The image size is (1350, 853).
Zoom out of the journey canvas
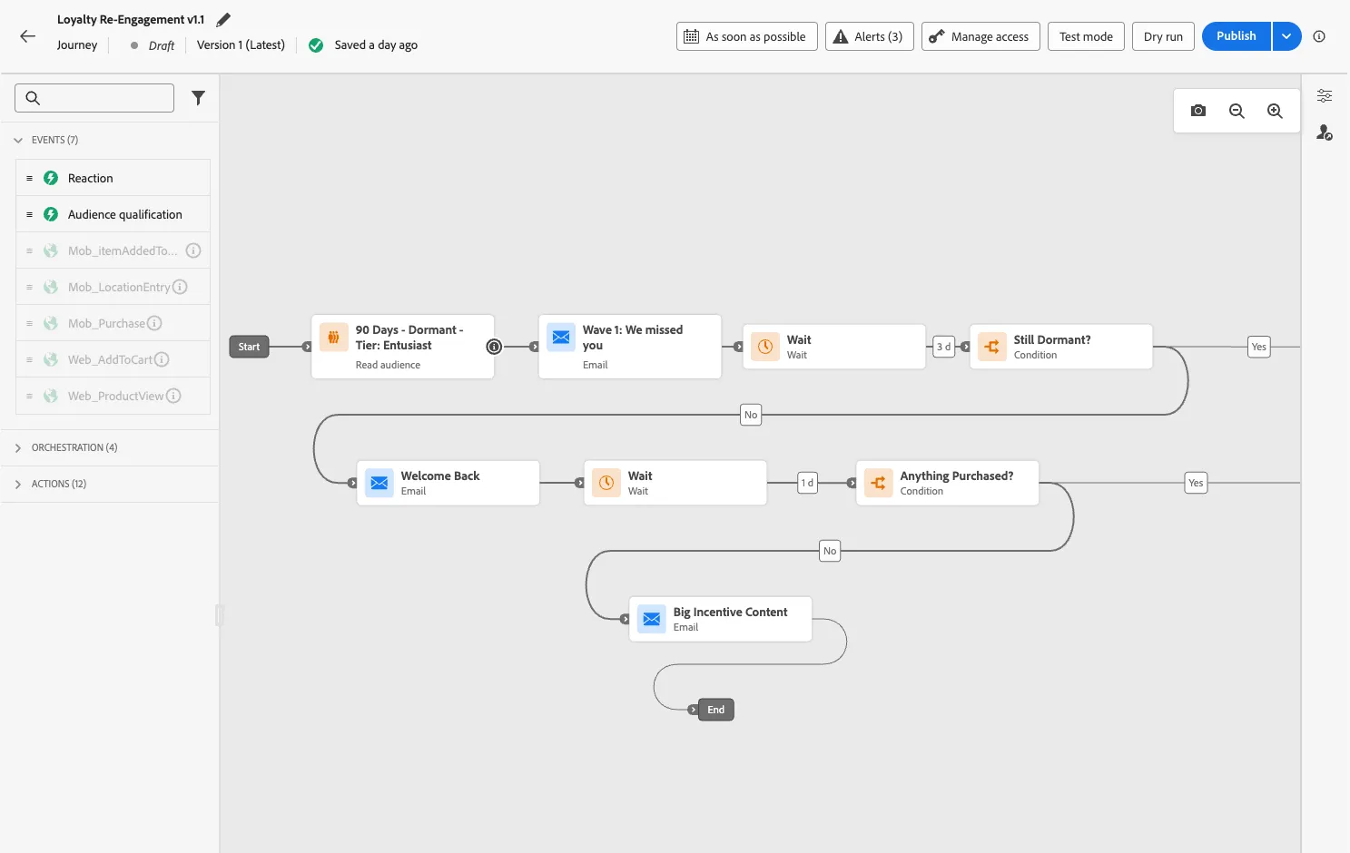[1237, 111]
